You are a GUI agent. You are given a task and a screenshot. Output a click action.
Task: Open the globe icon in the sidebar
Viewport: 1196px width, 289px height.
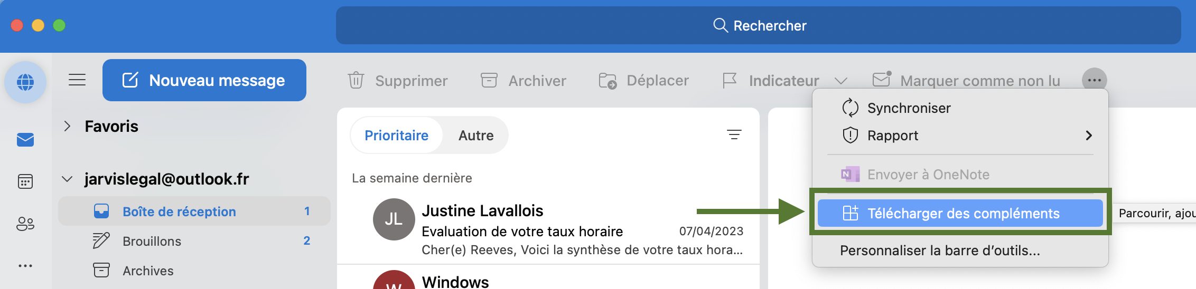(x=25, y=82)
